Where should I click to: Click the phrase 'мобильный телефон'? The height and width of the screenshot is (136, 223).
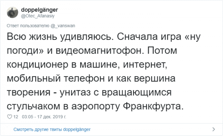click(x=56, y=79)
